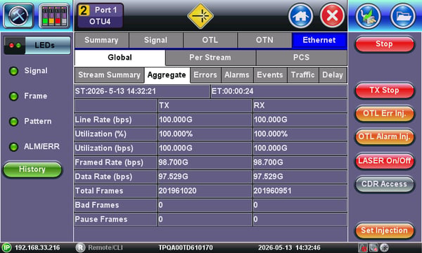Switch to the OTN tab
The height and width of the screenshot is (253, 422).
tap(264, 40)
